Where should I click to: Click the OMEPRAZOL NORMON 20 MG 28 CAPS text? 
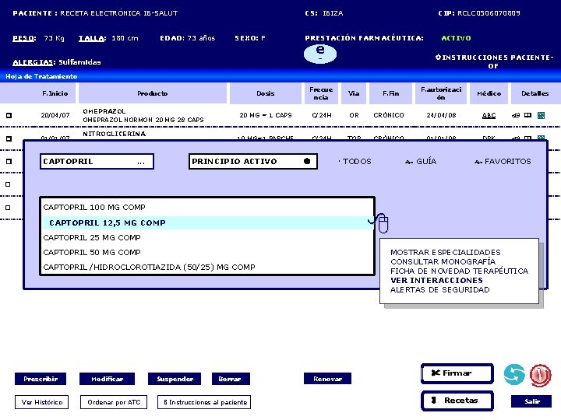143,120
